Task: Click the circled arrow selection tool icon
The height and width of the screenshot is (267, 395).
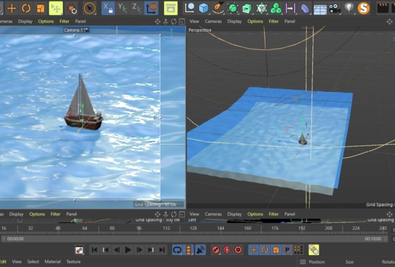Action: 89,8
